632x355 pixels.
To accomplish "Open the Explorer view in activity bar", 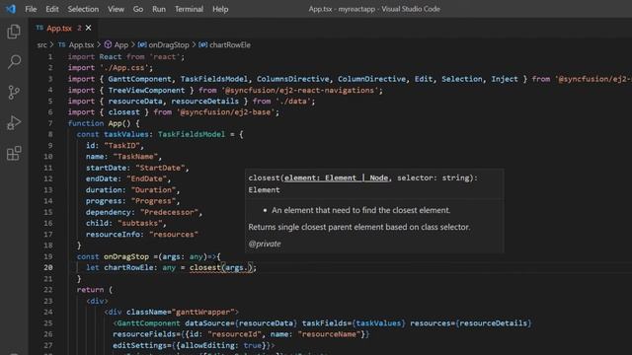I will tap(14, 32).
